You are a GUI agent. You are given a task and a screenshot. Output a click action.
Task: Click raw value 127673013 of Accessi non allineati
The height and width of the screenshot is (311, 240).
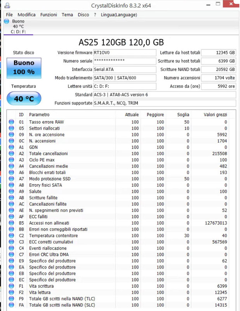(x=216, y=223)
